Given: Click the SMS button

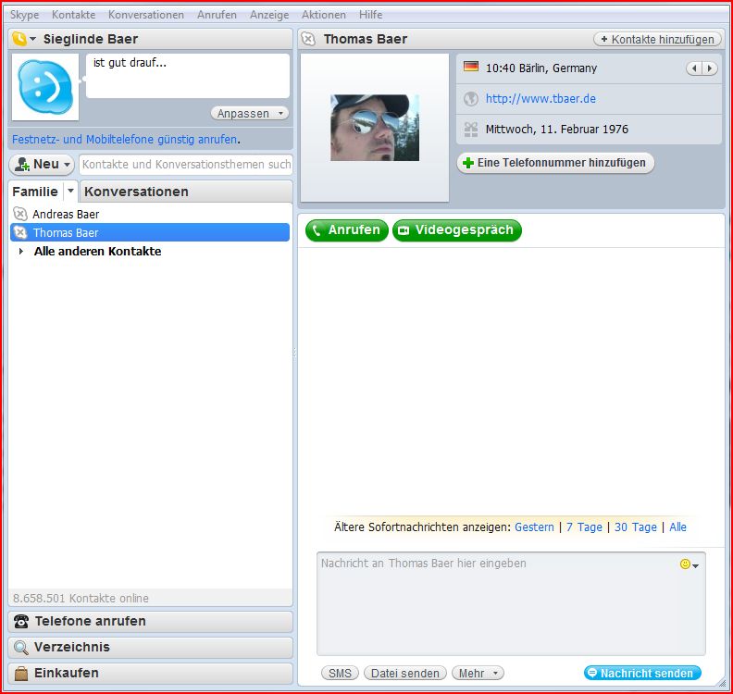Looking at the screenshot, I should tap(340, 674).
